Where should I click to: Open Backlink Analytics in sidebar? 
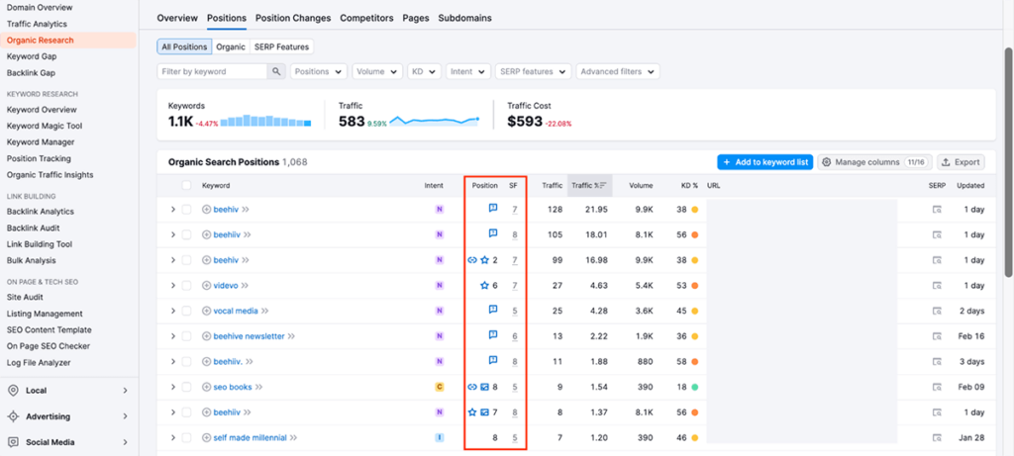click(40, 212)
